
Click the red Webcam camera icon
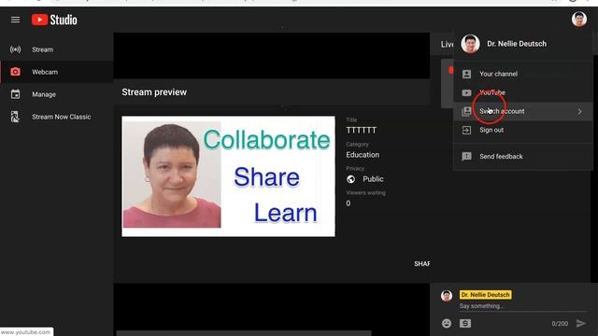coord(15,72)
